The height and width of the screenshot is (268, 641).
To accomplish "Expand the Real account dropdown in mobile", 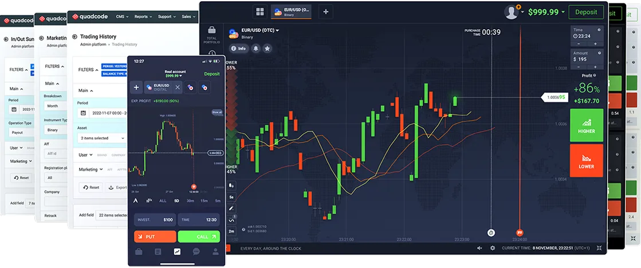I will (175, 73).
